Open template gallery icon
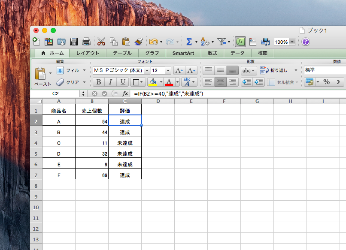Screen dimensions: 346x250 click(49, 42)
